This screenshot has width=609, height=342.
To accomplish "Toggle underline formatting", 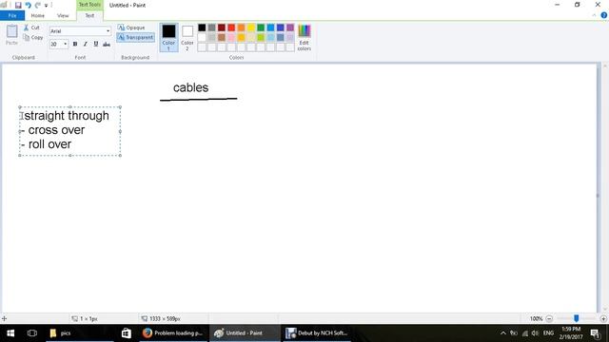I will click(96, 45).
